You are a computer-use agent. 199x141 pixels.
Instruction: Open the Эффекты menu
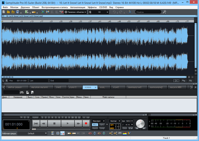[92, 7]
